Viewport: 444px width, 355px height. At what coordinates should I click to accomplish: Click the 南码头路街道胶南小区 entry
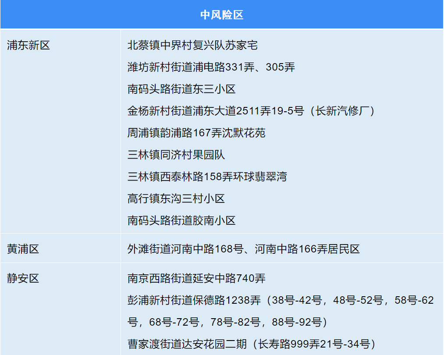pyautogui.click(x=181, y=220)
